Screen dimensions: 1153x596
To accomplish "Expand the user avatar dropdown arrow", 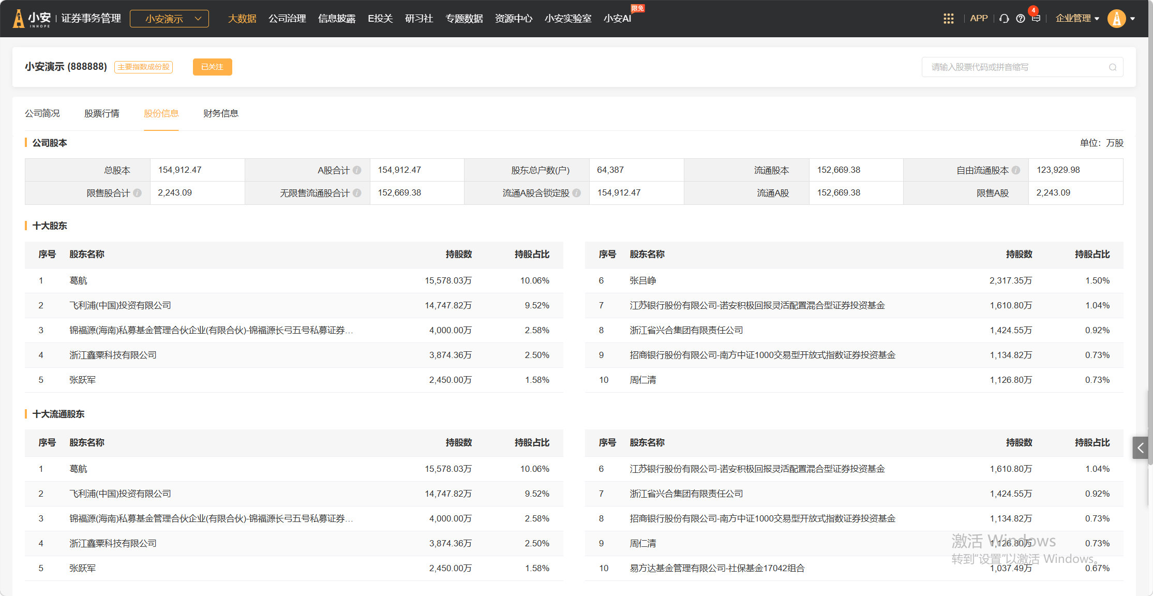I will click(x=1133, y=19).
